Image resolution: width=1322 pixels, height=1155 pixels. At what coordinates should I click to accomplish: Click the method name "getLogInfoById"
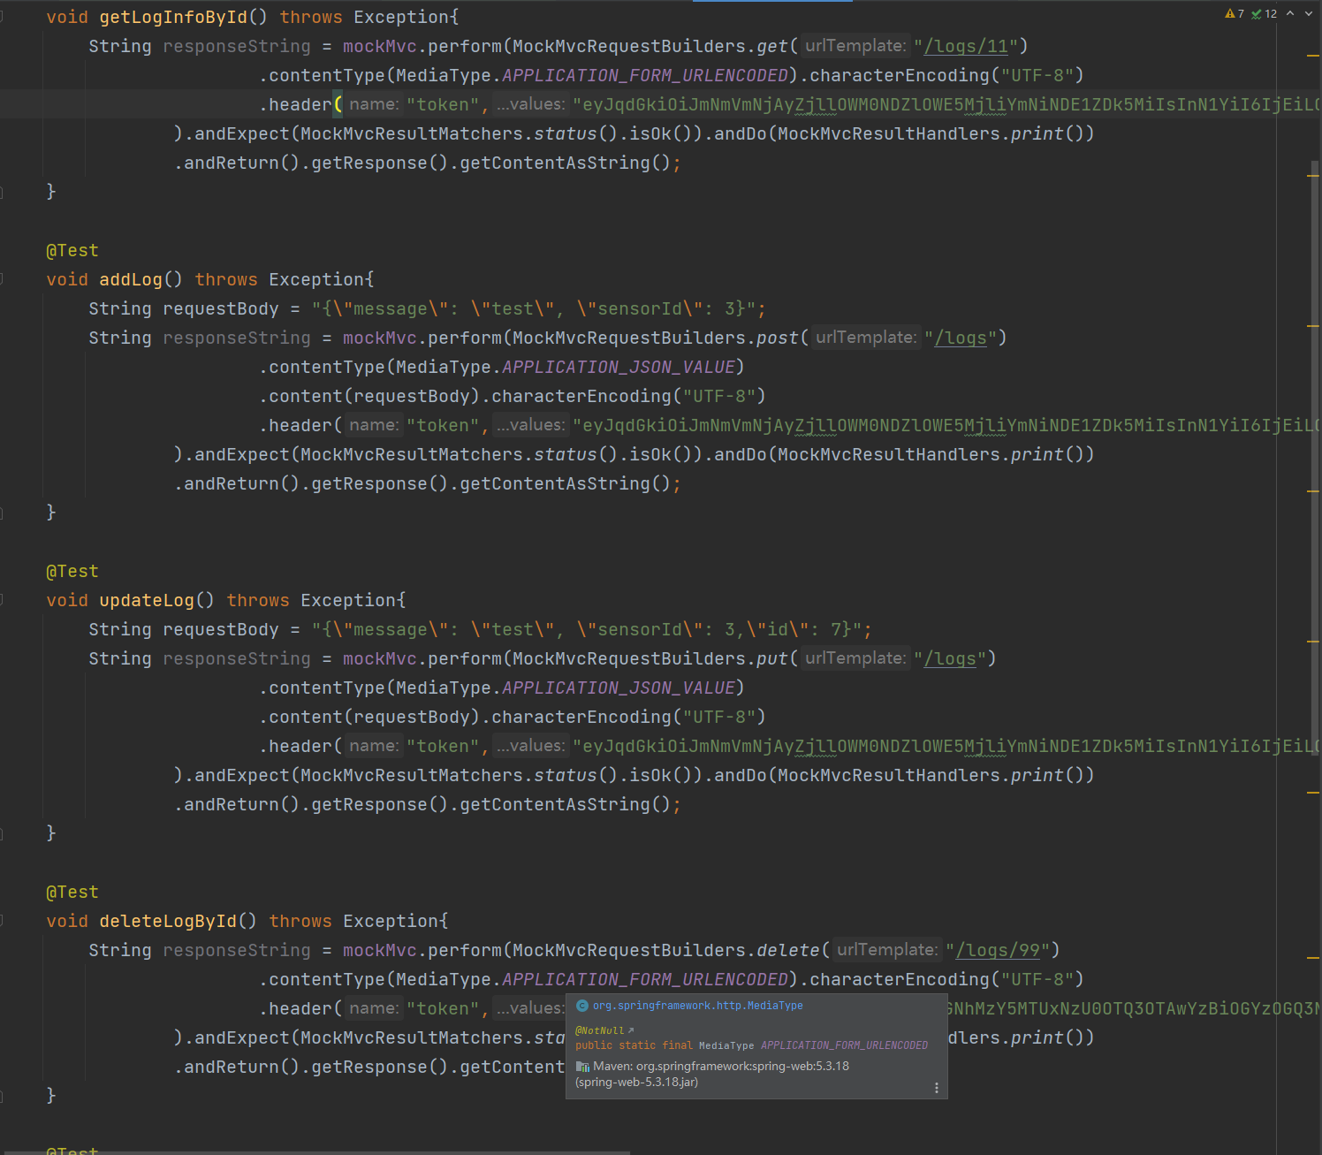coord(173,17)
